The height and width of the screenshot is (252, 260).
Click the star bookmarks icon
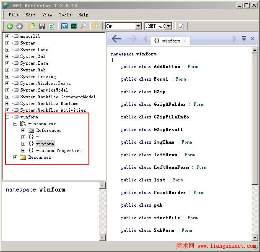pyautogui.click(x=96, y=26)
